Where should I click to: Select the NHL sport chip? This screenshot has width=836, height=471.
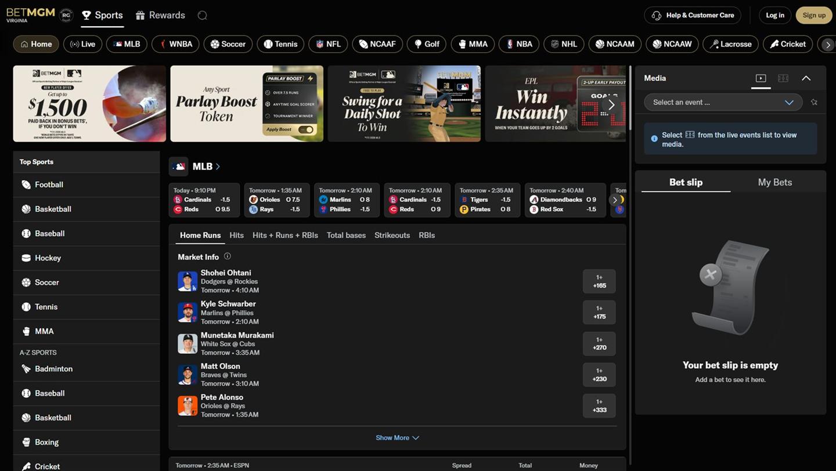coord(564,44)
